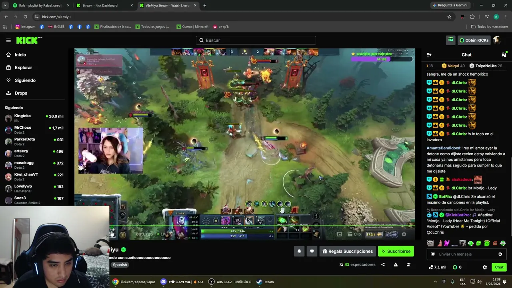Viewport: 512px width, 288px height.
Task: Collapse the chat panel with arrow icon
Action: pos(429,55)
